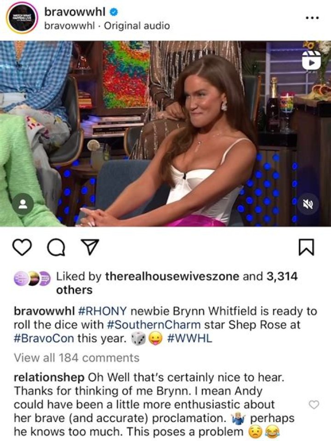
Task: Open the Original audio link
Action: (x=137, y=26)
